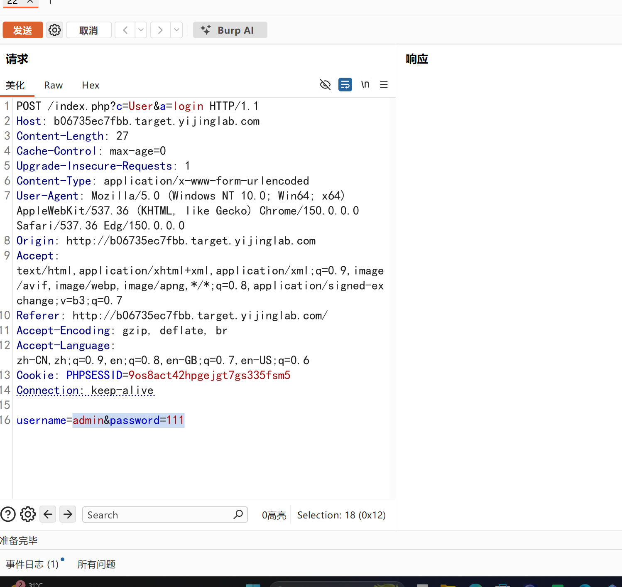This screenshot has width=622, height=587.
Task: Jump to previous search match arrow
Action: [x=48, y=514]
